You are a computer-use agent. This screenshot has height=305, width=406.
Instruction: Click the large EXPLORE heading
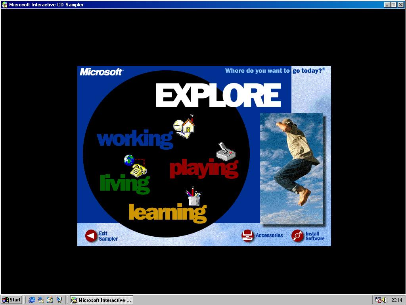point(218,95)
